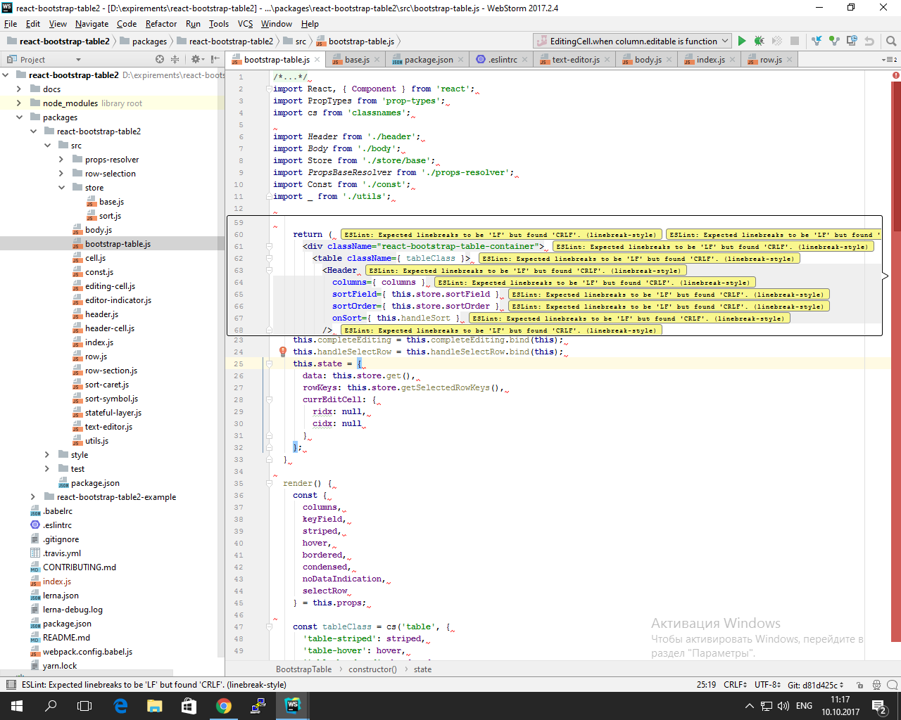Click constructor() in the breadcrumb bar
The height and width of the screenshot is (720, 901).
[372, 669]
